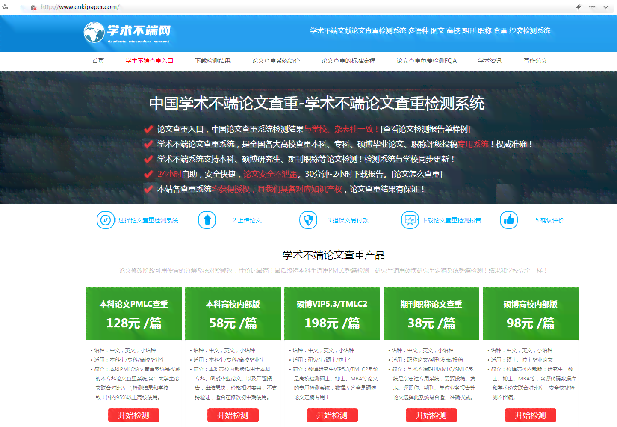Open the three-dot browser menu
This screenshot has width=617, height=427.
[592, 7]
